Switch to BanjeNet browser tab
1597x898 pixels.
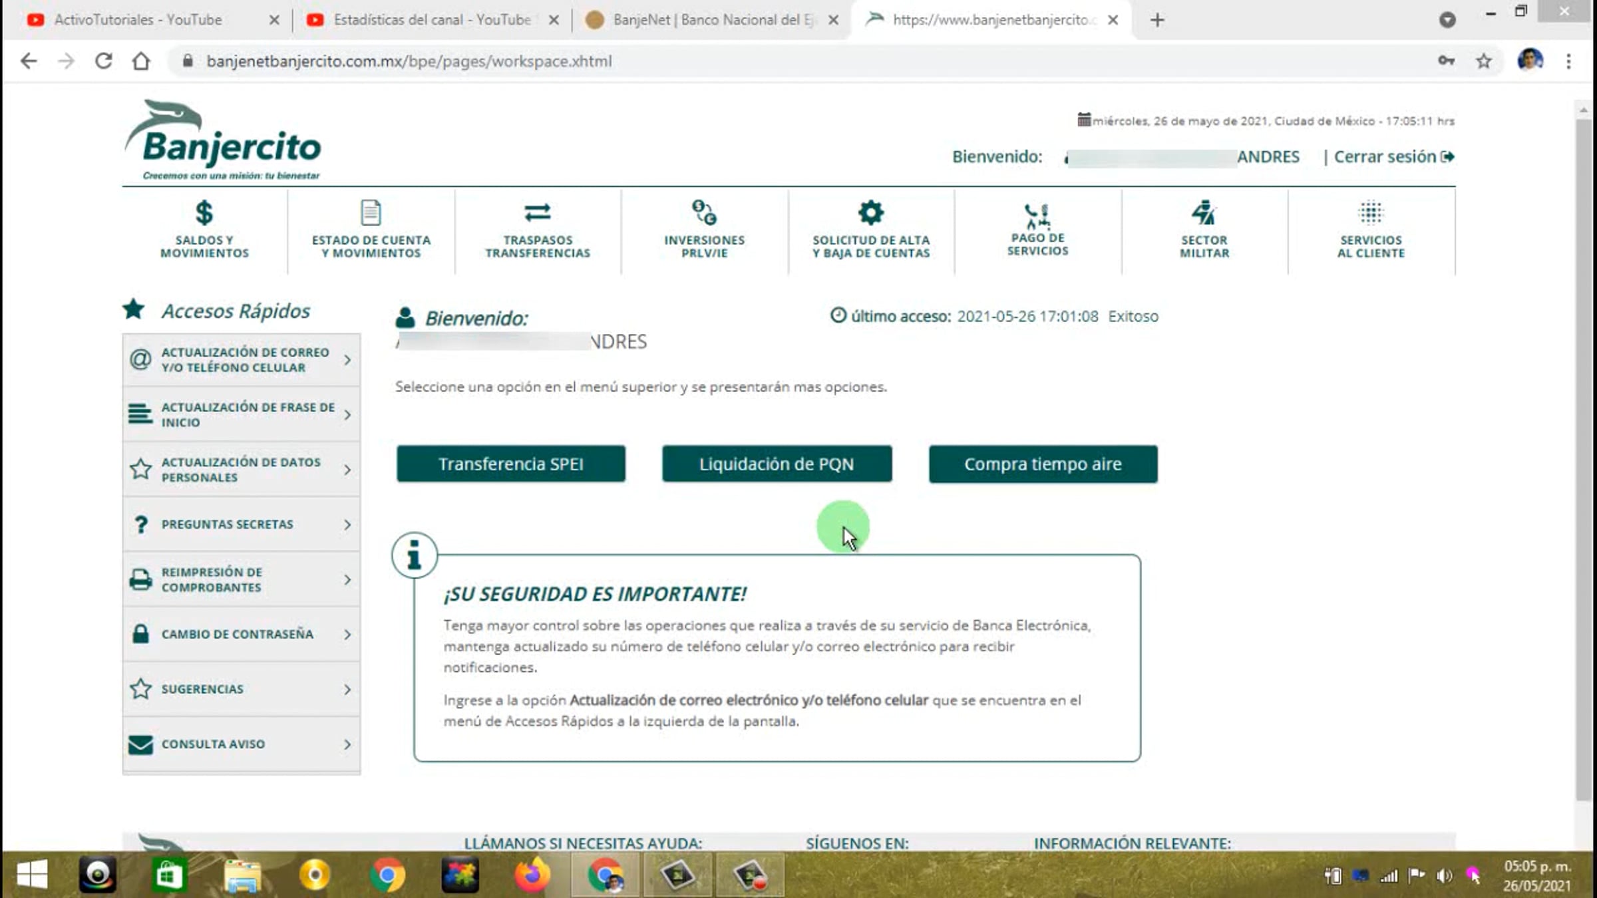[705, 20]
